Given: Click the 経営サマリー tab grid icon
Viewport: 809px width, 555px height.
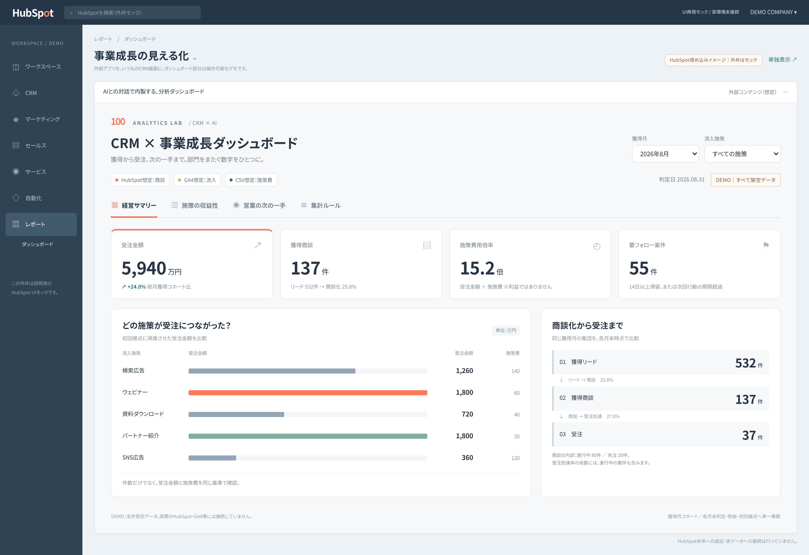Looking at the screenshot, I should pos(115,205).
